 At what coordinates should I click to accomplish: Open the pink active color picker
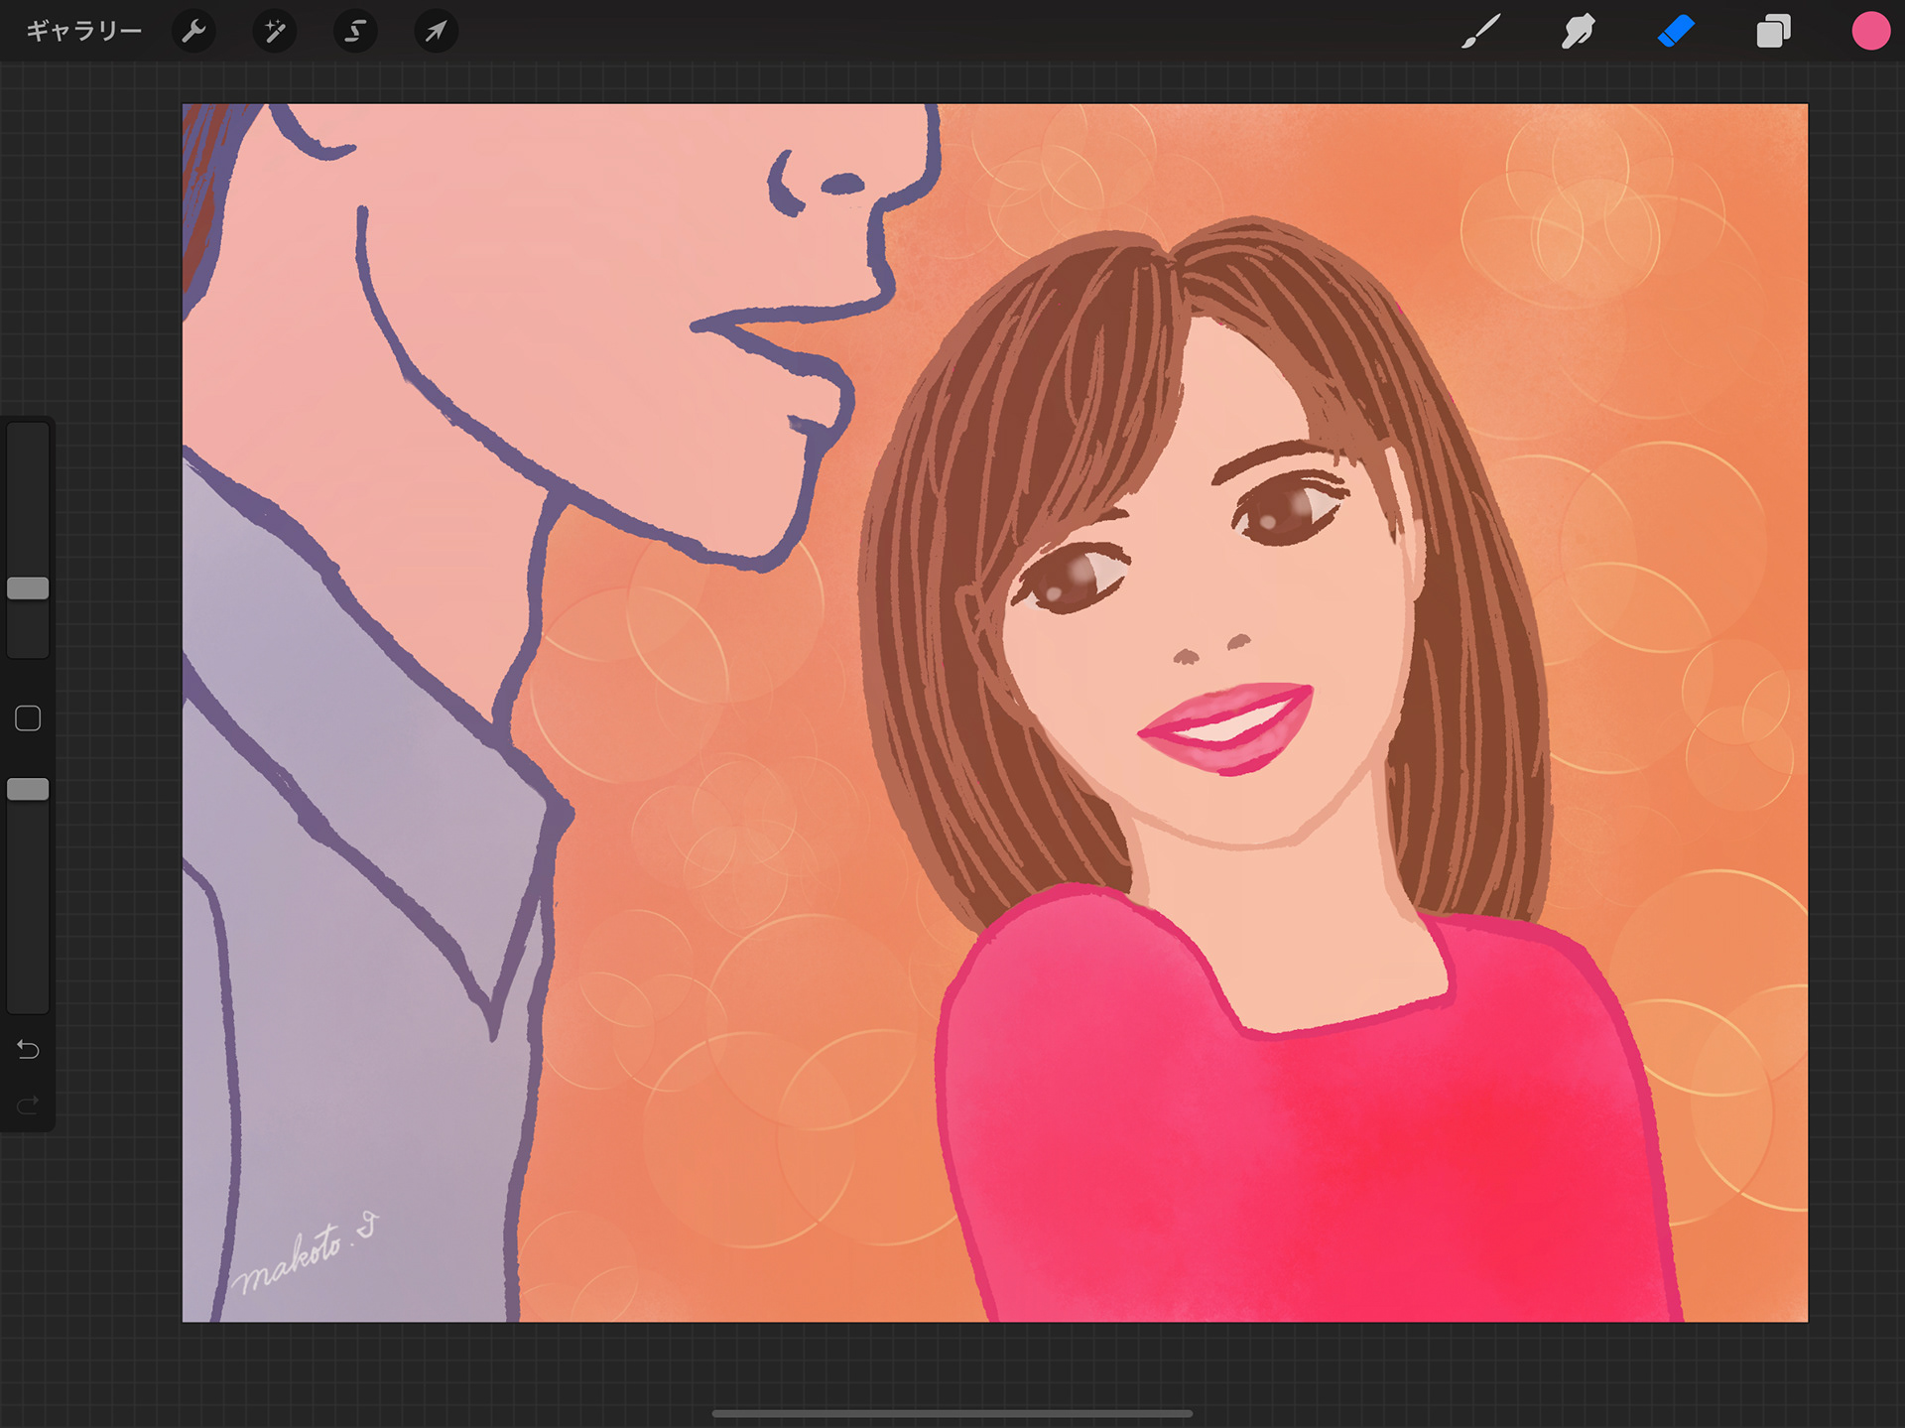pos(1870,32)
